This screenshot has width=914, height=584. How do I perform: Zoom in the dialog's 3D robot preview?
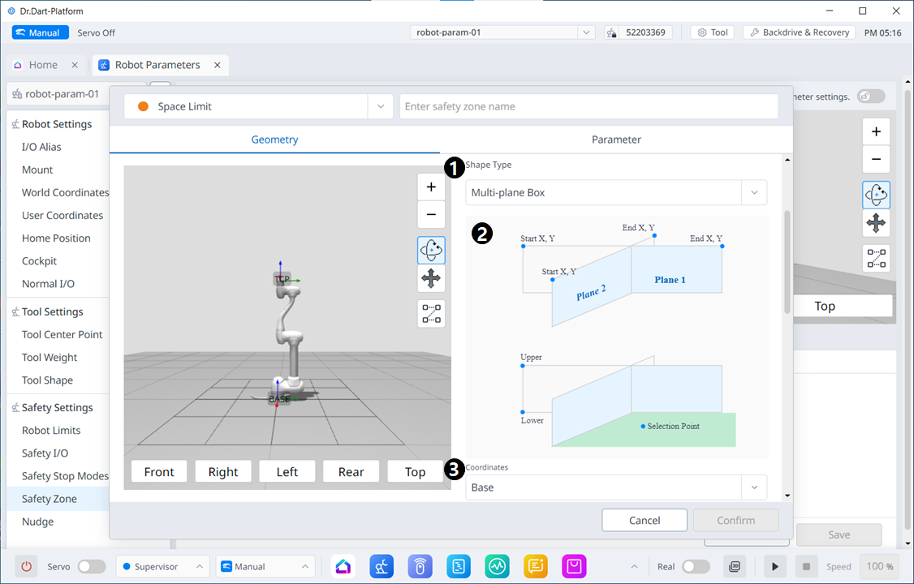[431, 187]
